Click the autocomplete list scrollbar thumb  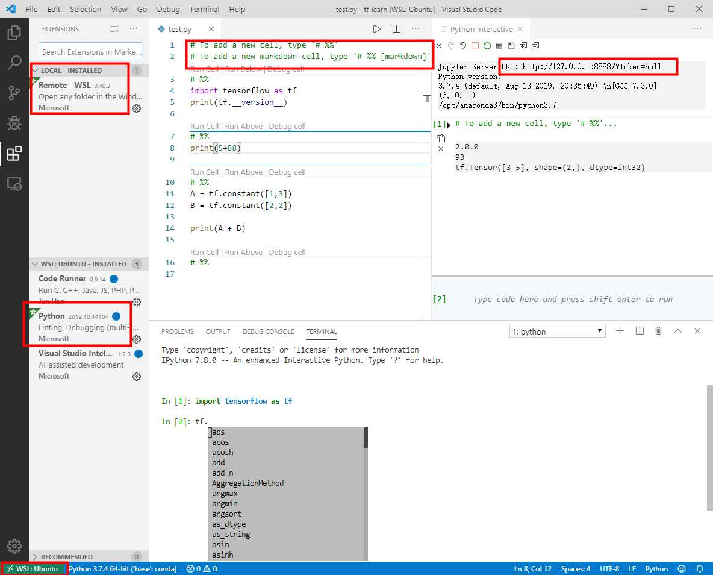click(366, 437)
